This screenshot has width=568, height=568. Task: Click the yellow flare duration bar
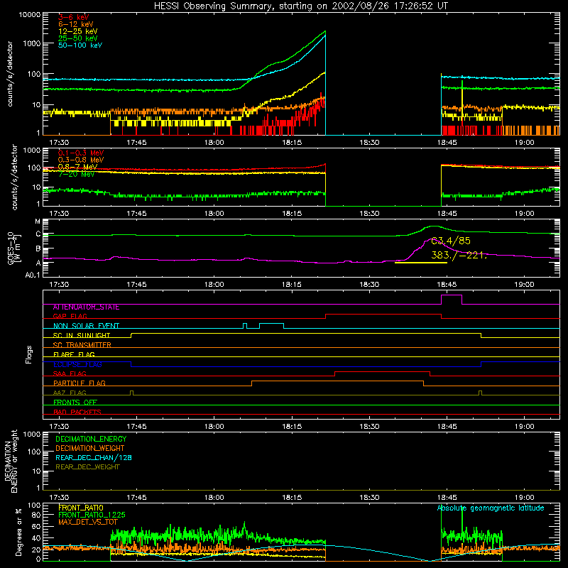pos(420,263)
